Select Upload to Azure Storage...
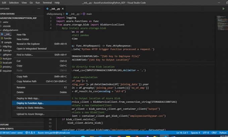Screen dimensions: 228x137 click(42, 114)
